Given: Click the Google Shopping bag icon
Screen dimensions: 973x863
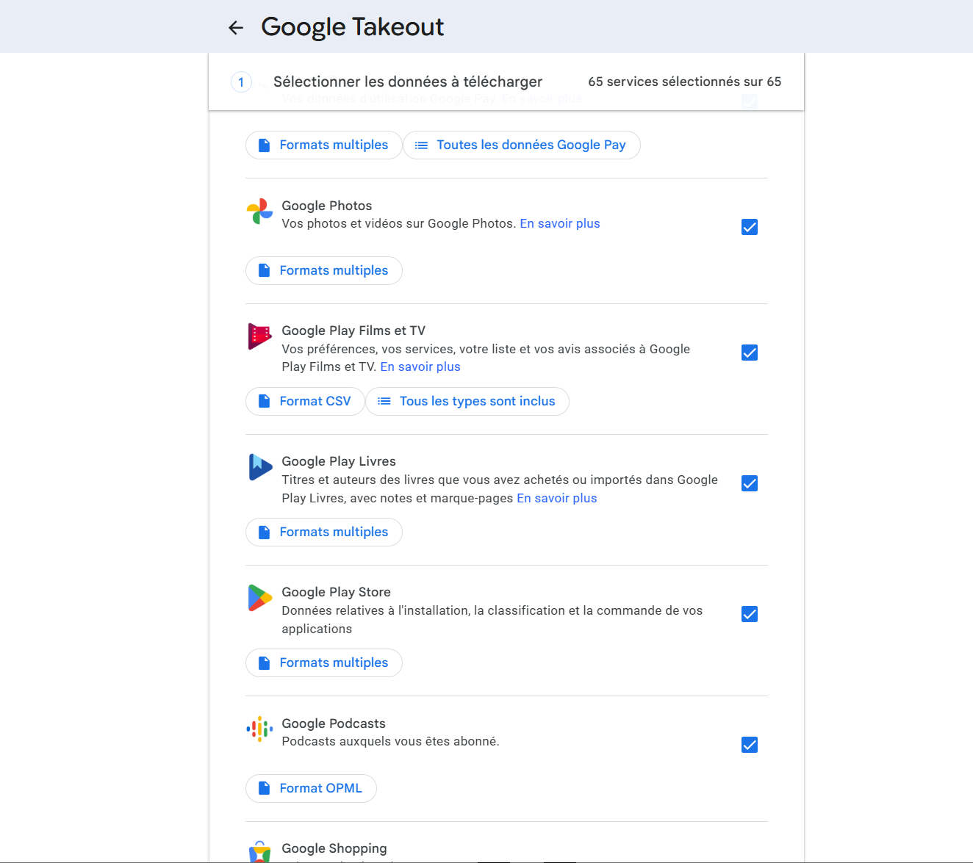Looking at the screenshot, I should click(259, 852).
